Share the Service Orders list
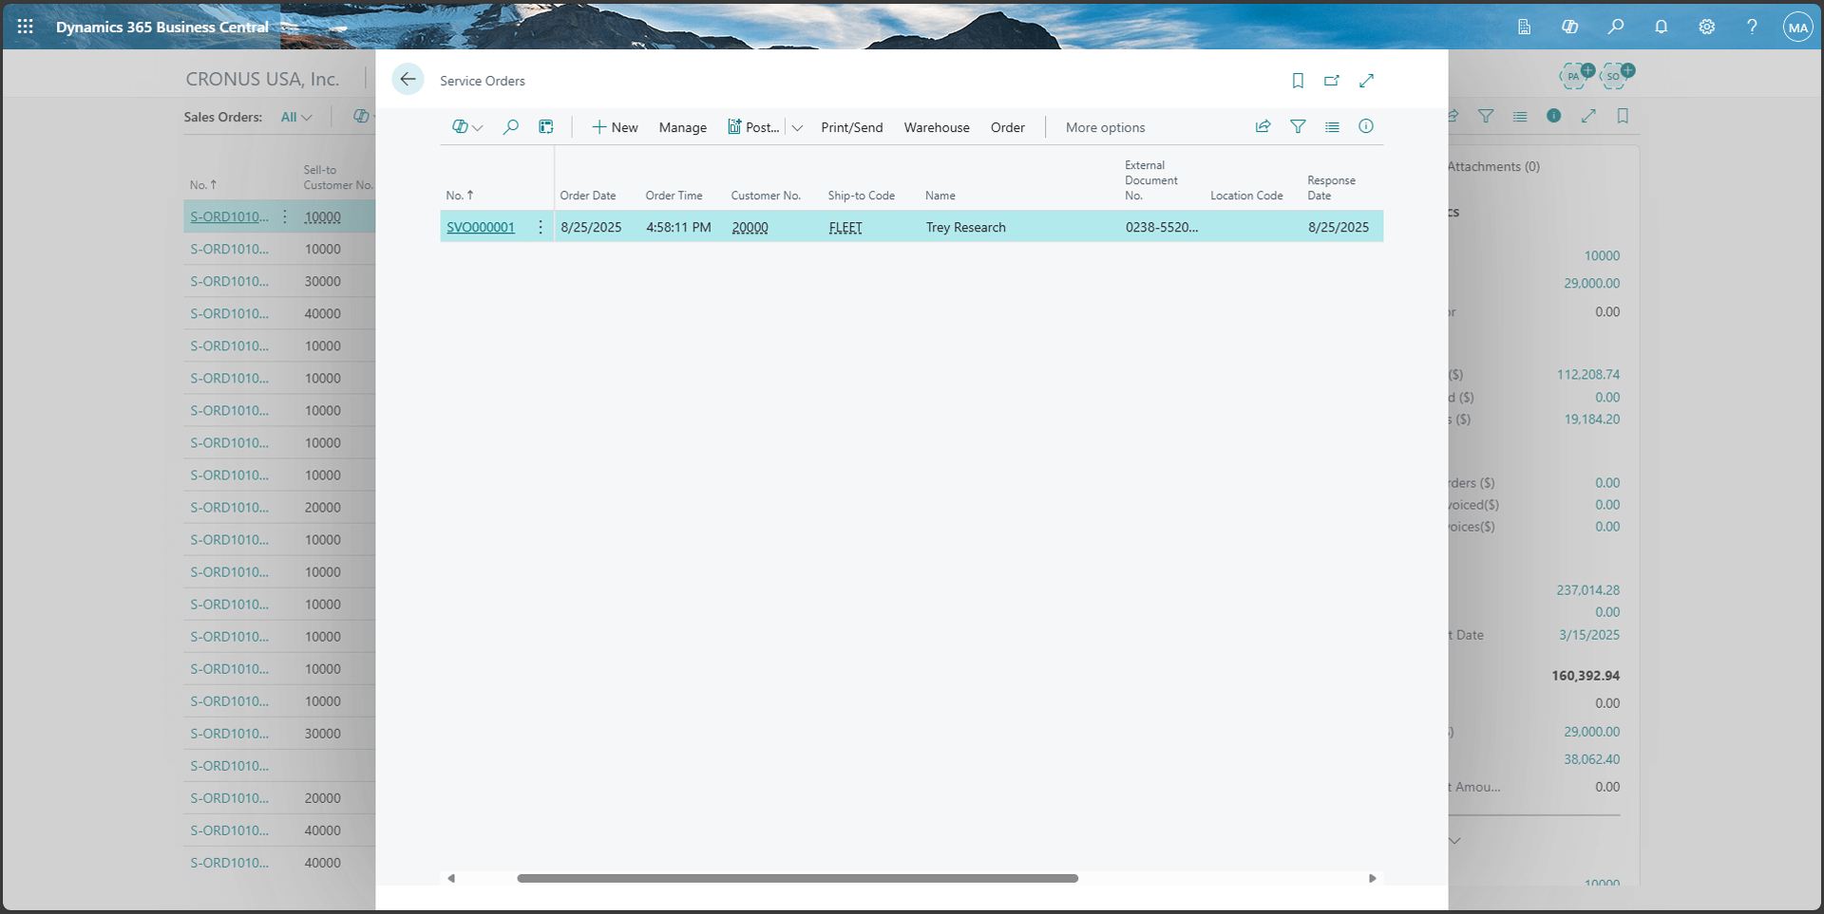1824x914 pixels. 1262,125
